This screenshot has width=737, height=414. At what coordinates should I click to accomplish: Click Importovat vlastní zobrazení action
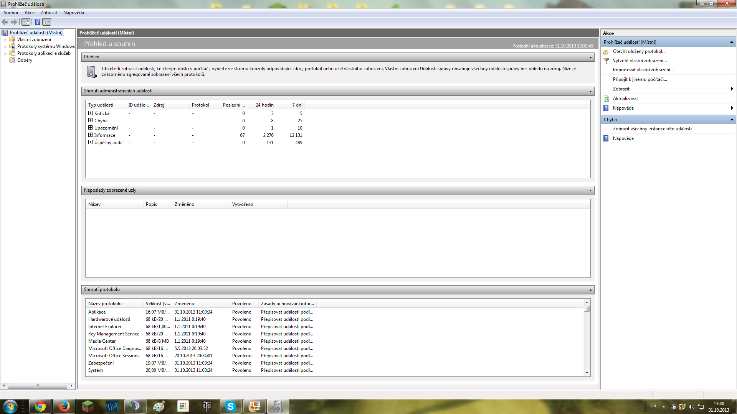(x=643, y=70)
